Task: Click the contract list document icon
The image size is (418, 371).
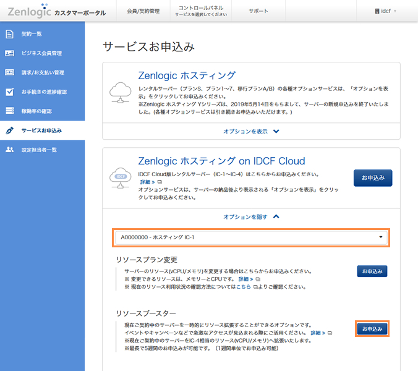Action: [9, 34]
